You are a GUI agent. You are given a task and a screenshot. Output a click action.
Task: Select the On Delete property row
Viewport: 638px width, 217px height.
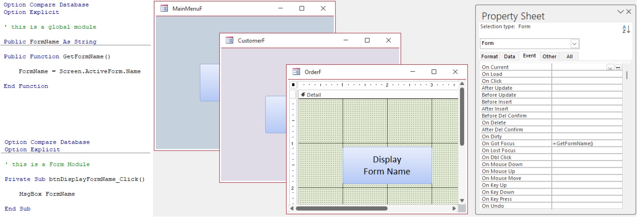551,123
